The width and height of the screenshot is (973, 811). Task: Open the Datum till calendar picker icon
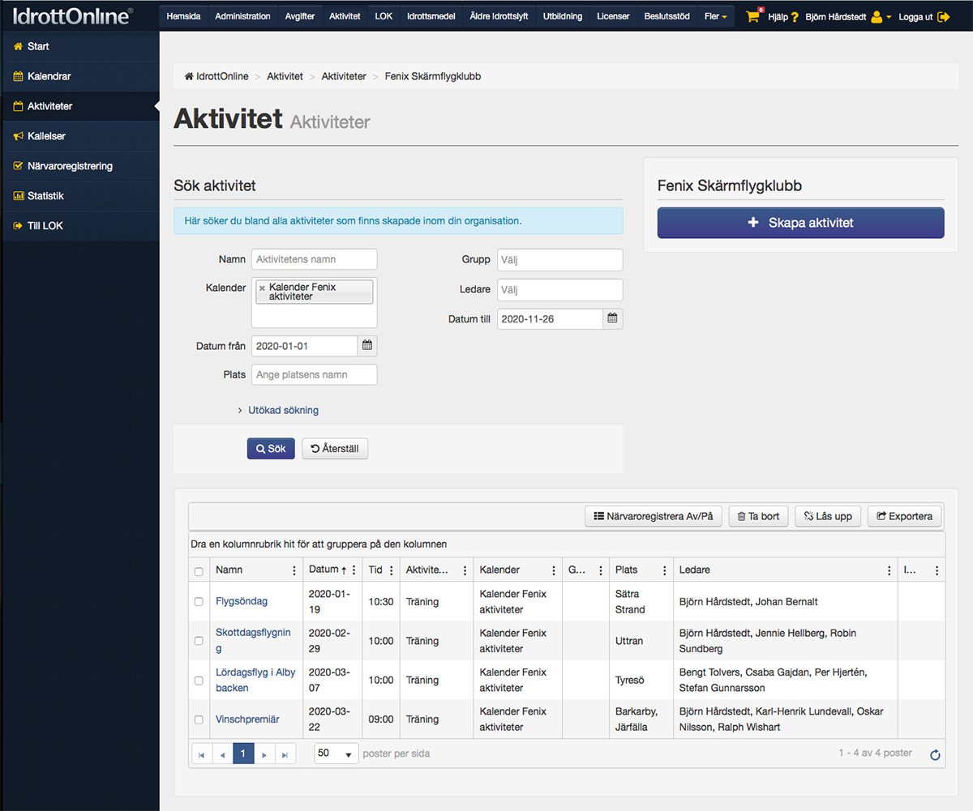[613, 319]
